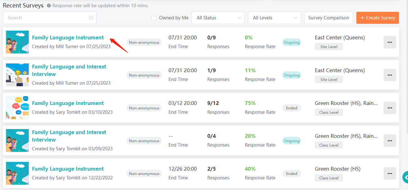Click the Search input field
Image resolution: width=408 pixels, height=190 pixels.
50,18
